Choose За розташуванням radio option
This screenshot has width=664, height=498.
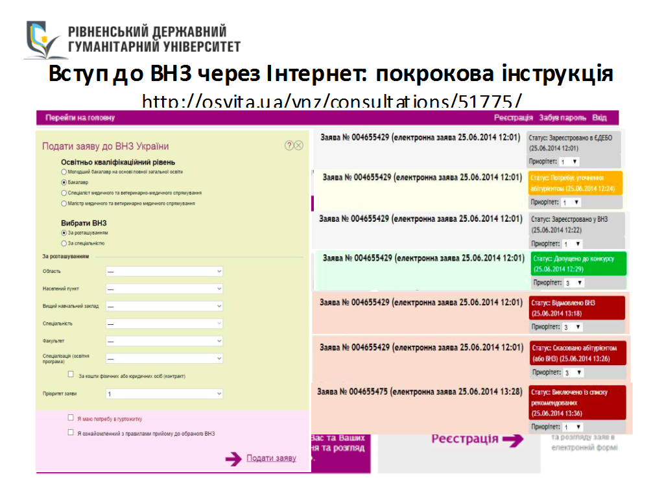pyautogui.click(x=64, y=233)
